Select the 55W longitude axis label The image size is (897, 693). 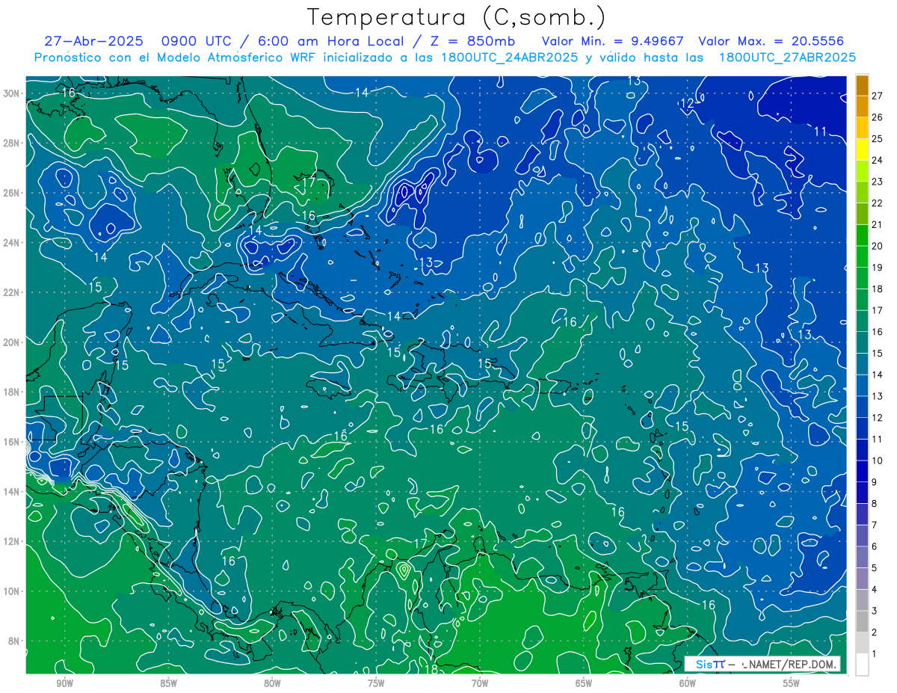click(x=792, y=683)
